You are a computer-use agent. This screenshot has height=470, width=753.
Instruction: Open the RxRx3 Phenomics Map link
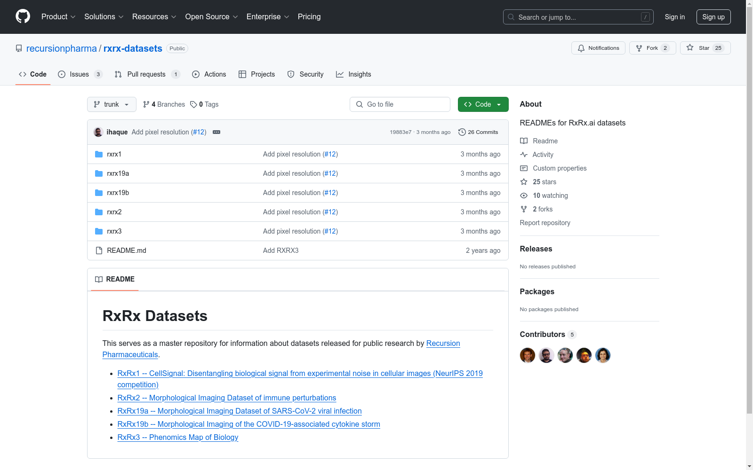178,437
